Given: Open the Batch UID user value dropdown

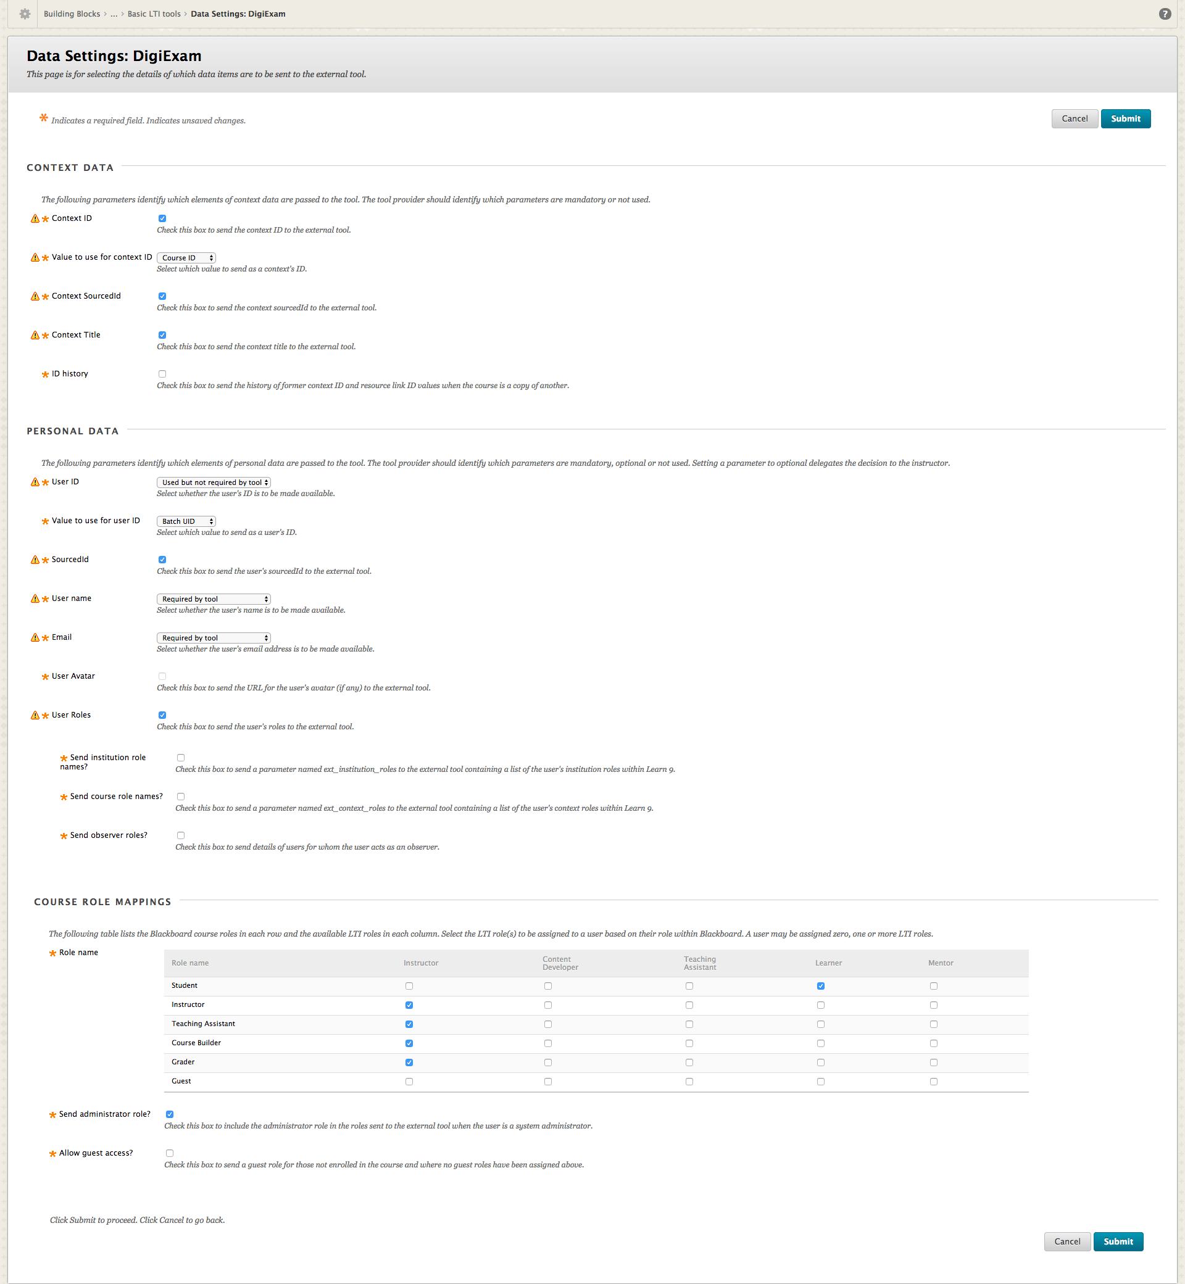Looking at the screenshot, I should (x=186, y=521).
